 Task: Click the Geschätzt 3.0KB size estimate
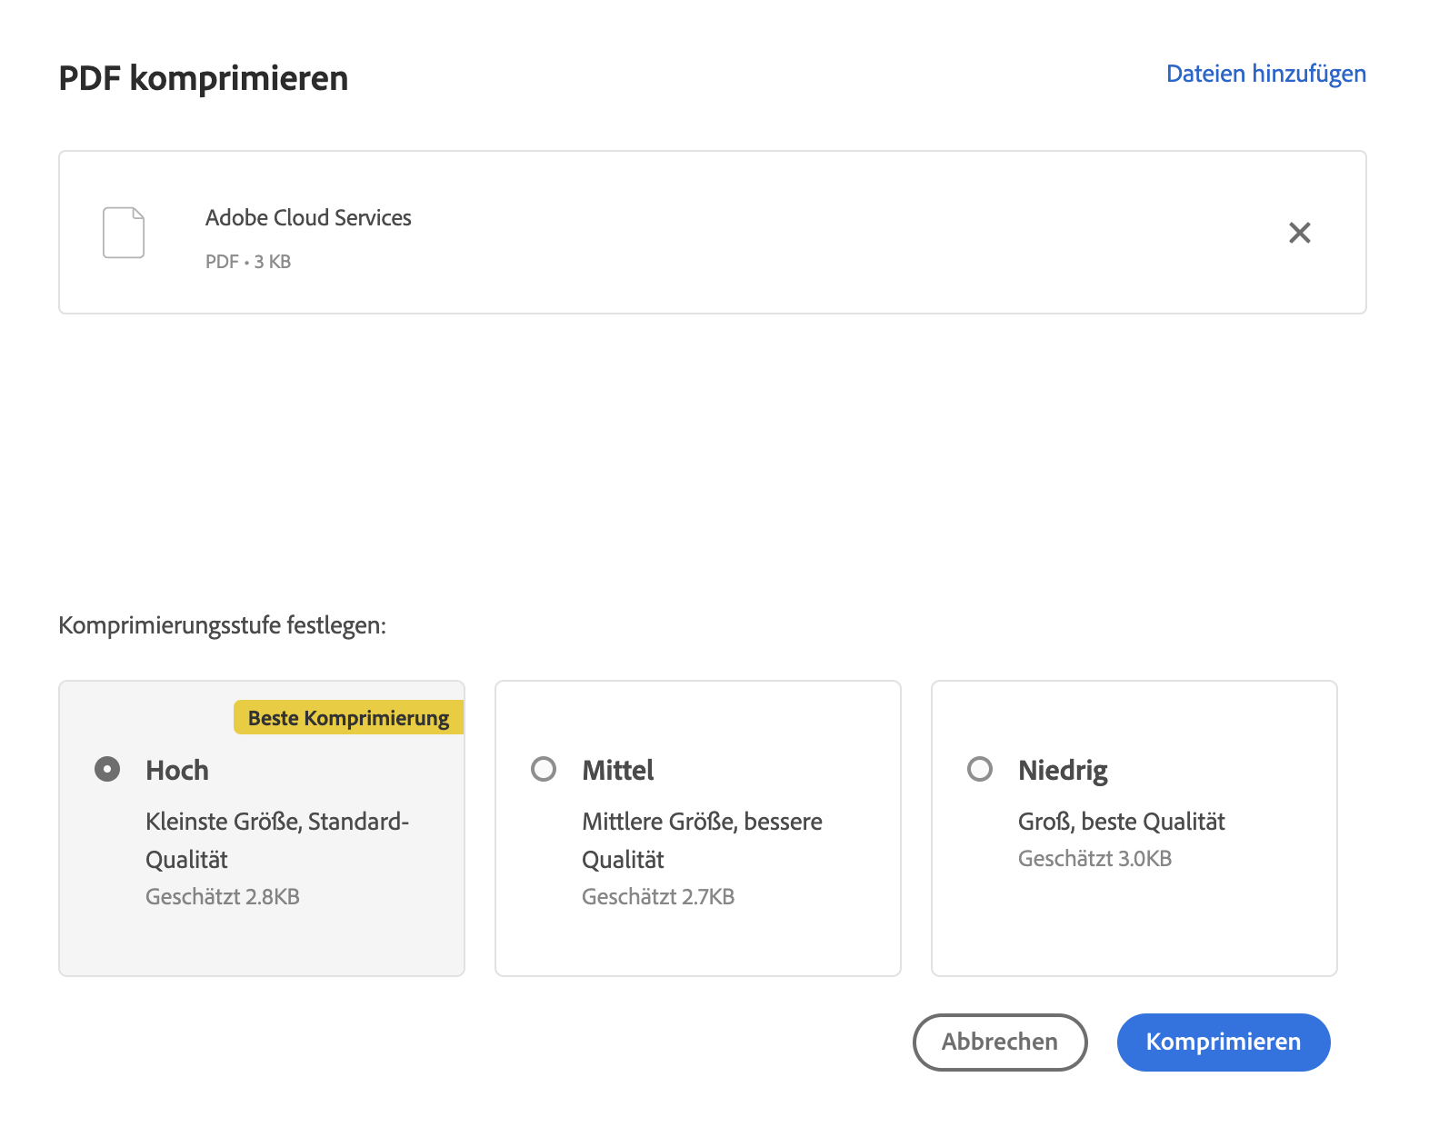(1094, 859)
